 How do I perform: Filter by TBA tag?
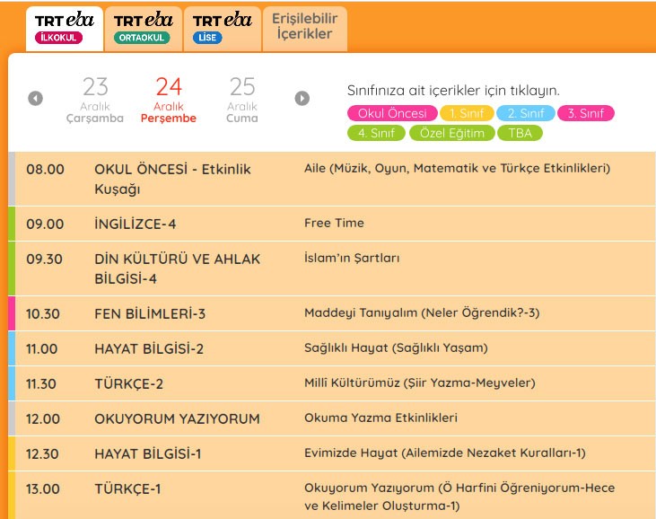coord(520,133)
